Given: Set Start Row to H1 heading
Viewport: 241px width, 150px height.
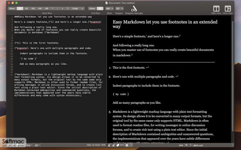Looking at the screenshot, I should pos(20,9).
